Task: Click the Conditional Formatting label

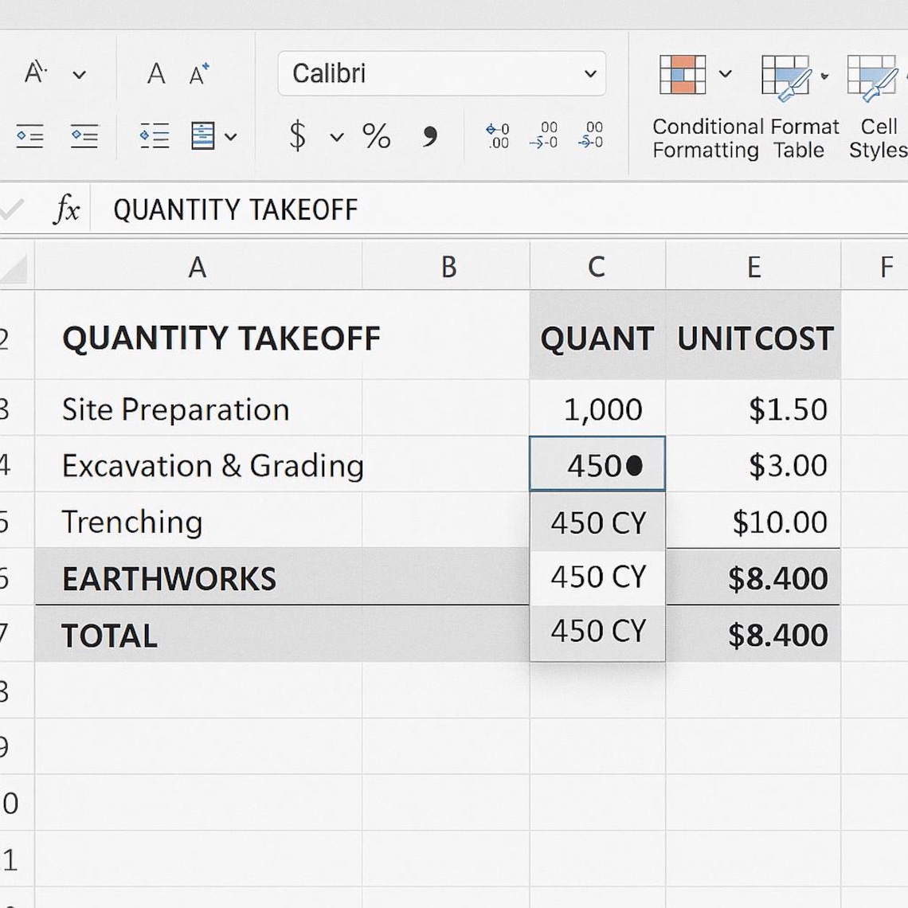Action: 706,139
